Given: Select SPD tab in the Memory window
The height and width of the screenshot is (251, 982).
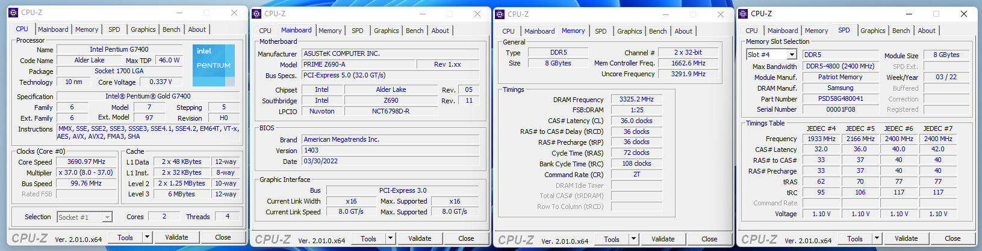Looking at the screenshot, I should click(x=601, y=31).
